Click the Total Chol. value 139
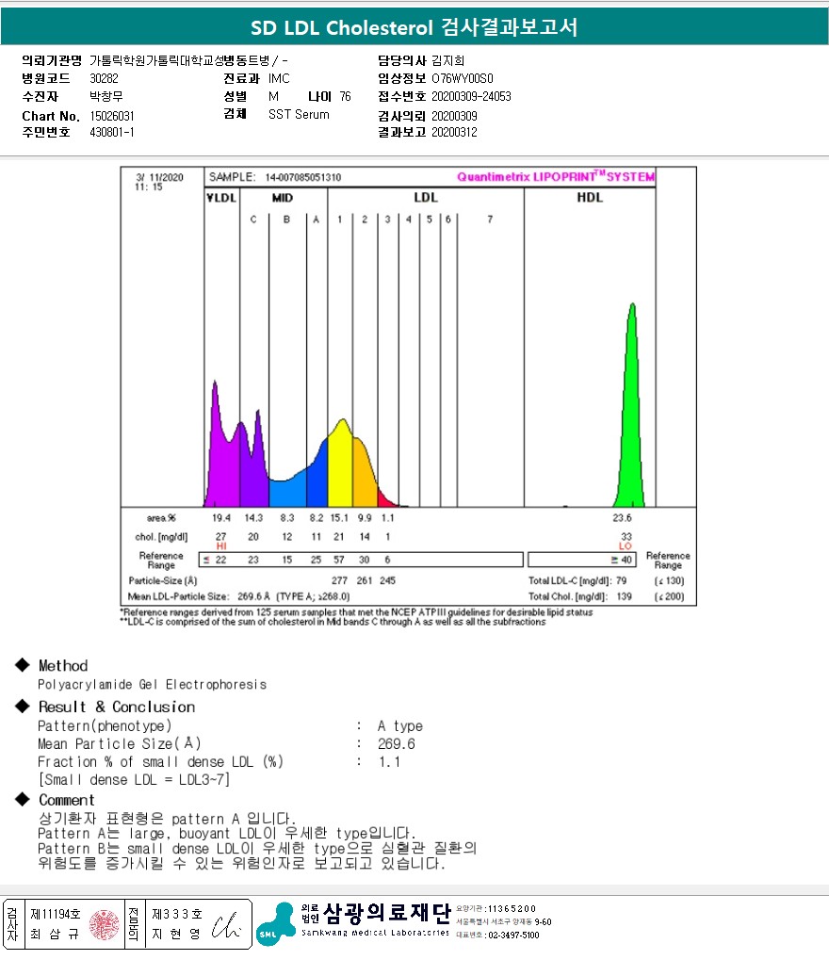Screen dimensions: 829x960 click(624, 596)
